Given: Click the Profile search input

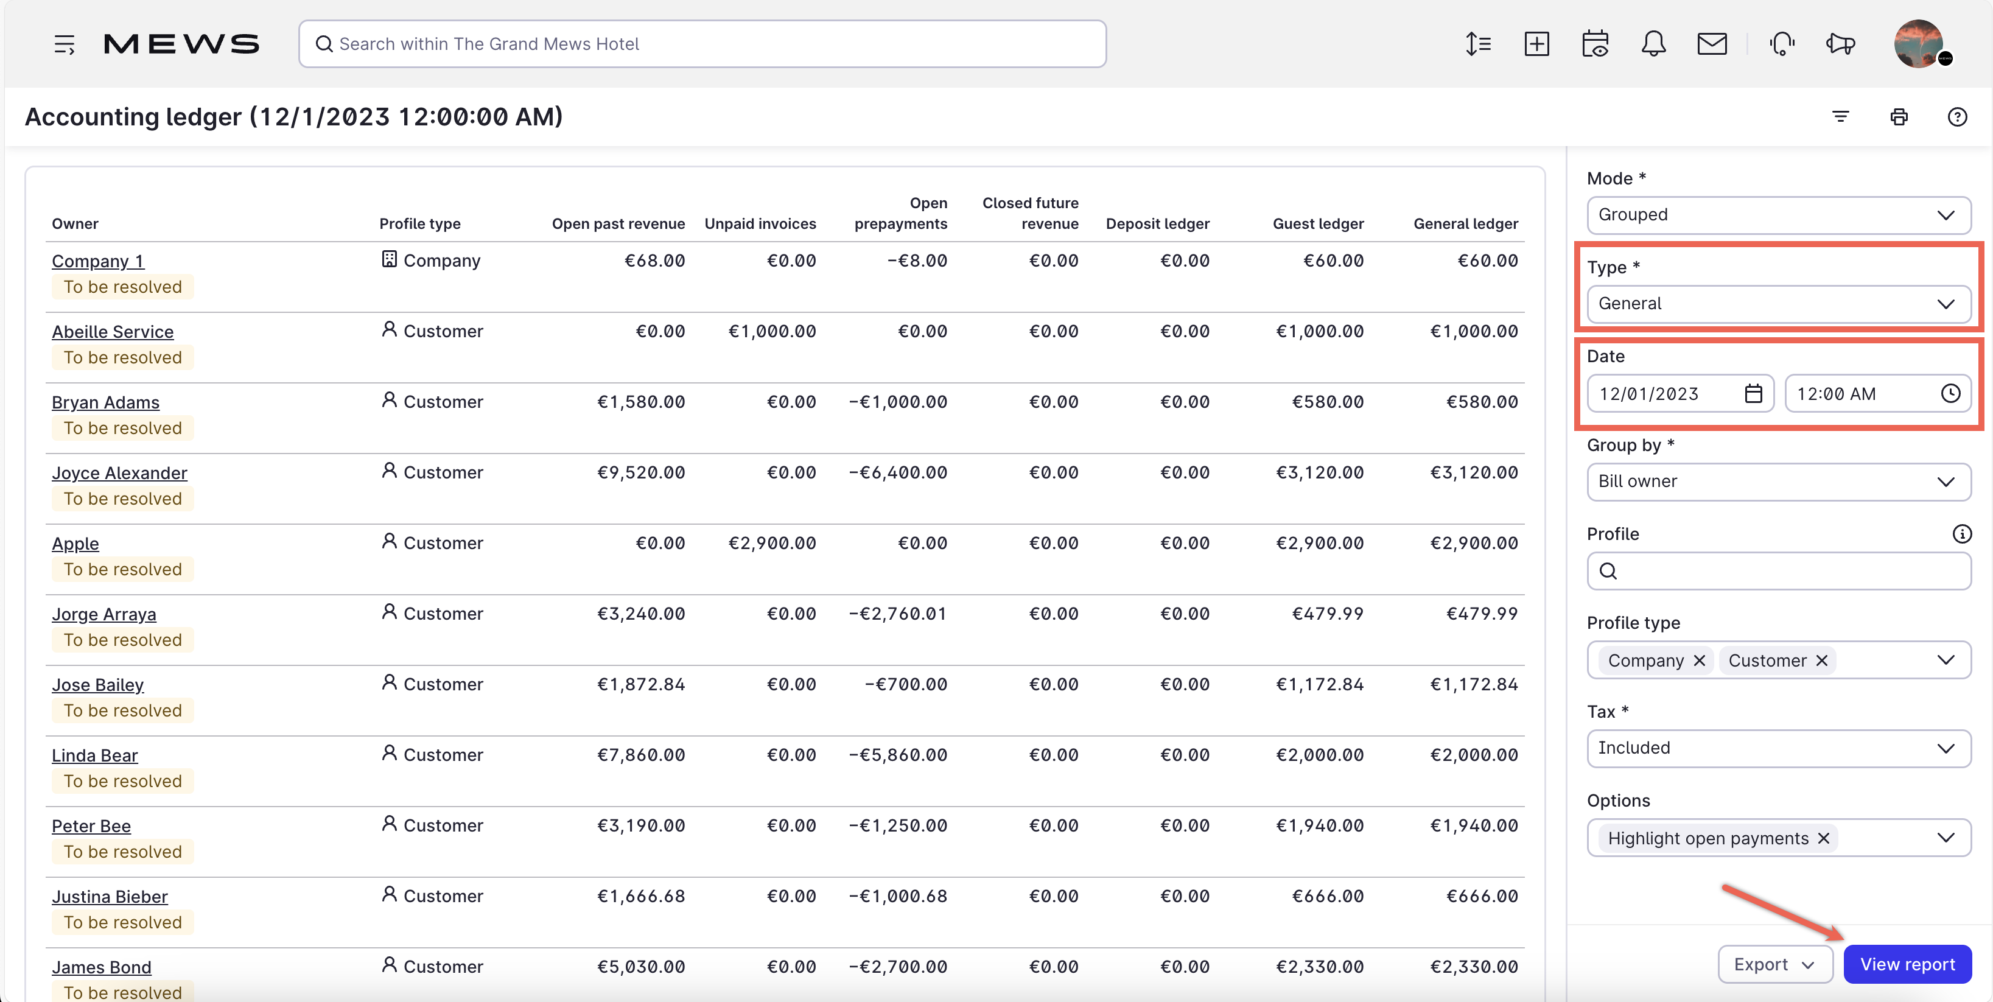Looking at the screenshot, I should click(1778, 571).
